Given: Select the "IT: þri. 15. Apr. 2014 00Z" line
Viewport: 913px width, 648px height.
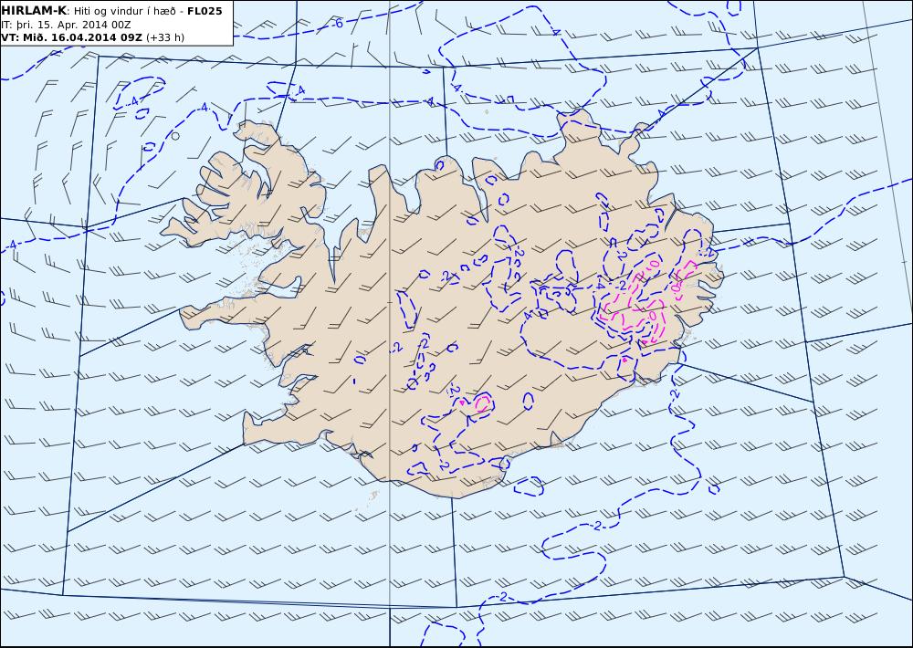Looking at the screenshot, I should (66, 25).
